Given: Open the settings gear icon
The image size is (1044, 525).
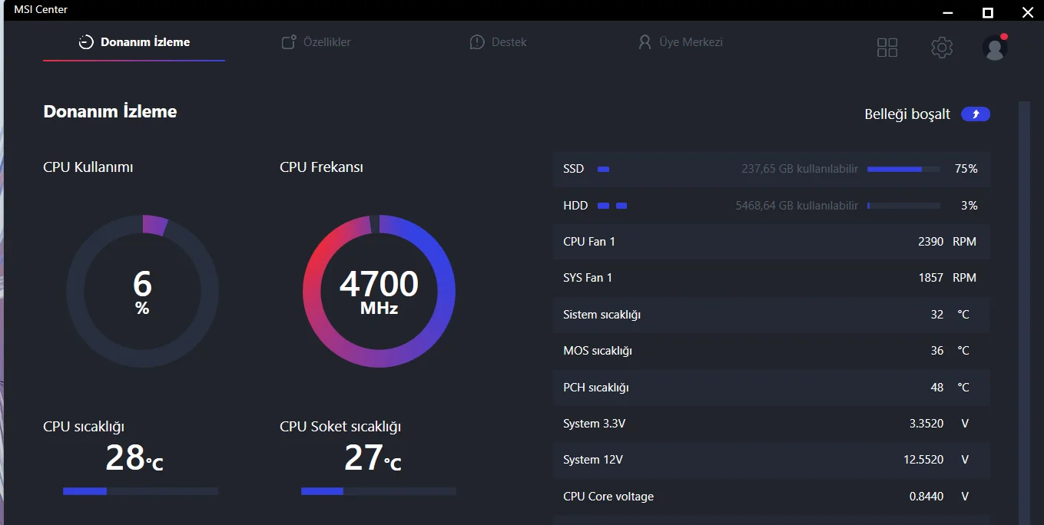Looking at the screenshot, I should tap(942, 48).
